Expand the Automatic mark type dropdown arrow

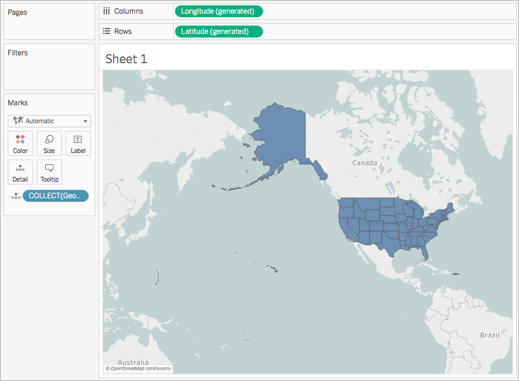point(85,121)
